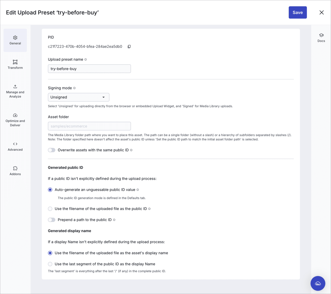331x294 pixels.
Task: Open the Docs panel icon
Action: click(x=321, y=38)
